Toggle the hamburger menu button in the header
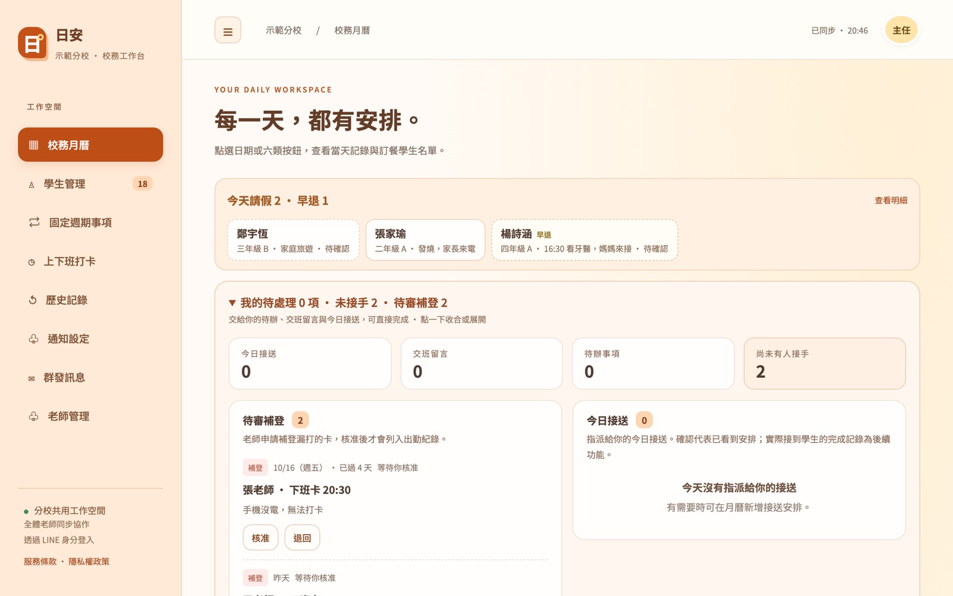 point(228,30)
